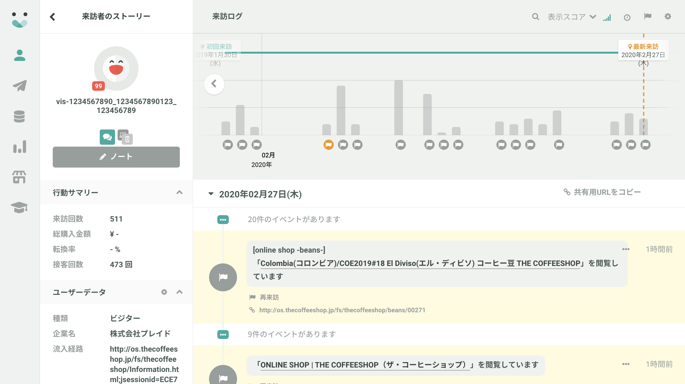This screenshot has height=384, width=685.
Task: Collapse the 2020年02月27日(木) date group
Action: (211, 194)
